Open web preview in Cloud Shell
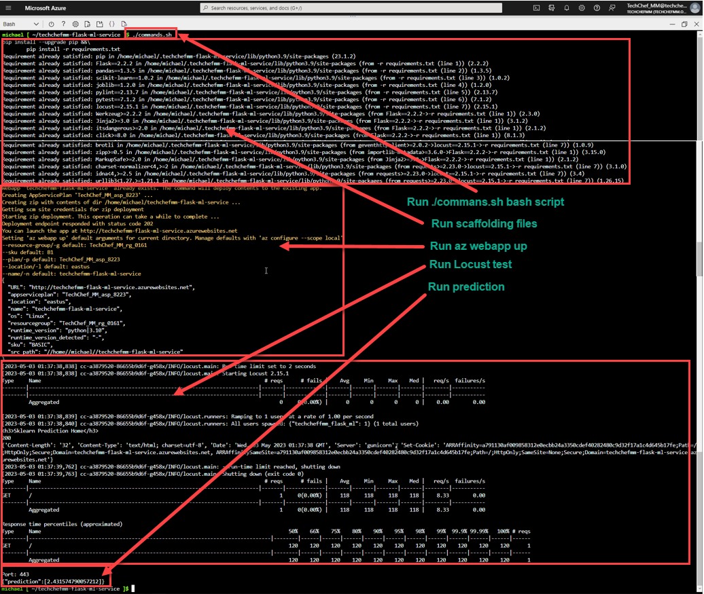Image resolution: width=704 pixels, height=594 pixels. pos(124,24)
